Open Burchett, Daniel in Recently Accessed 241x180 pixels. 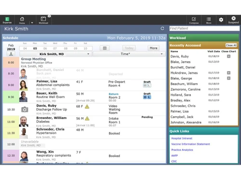[183, 67]
